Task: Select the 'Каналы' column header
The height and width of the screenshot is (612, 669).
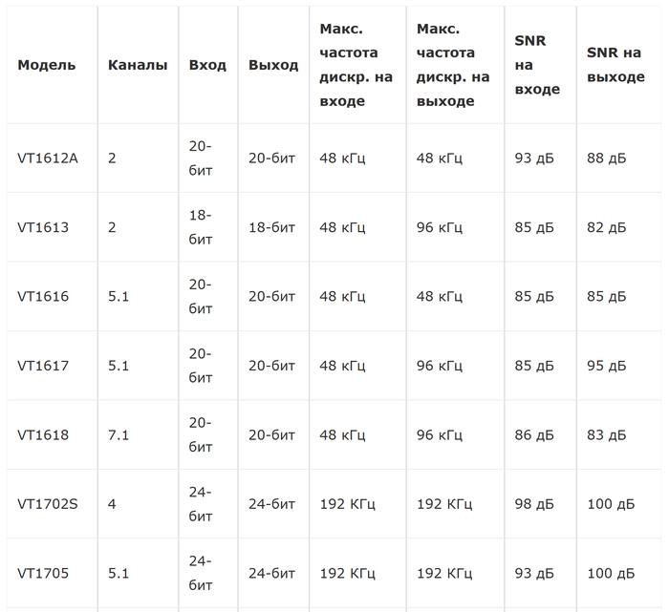Action: click(x=138, y=65)
